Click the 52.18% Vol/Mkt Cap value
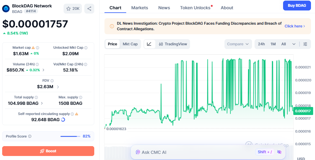Viewport: 315px width, 160px height. coord(70,70)
